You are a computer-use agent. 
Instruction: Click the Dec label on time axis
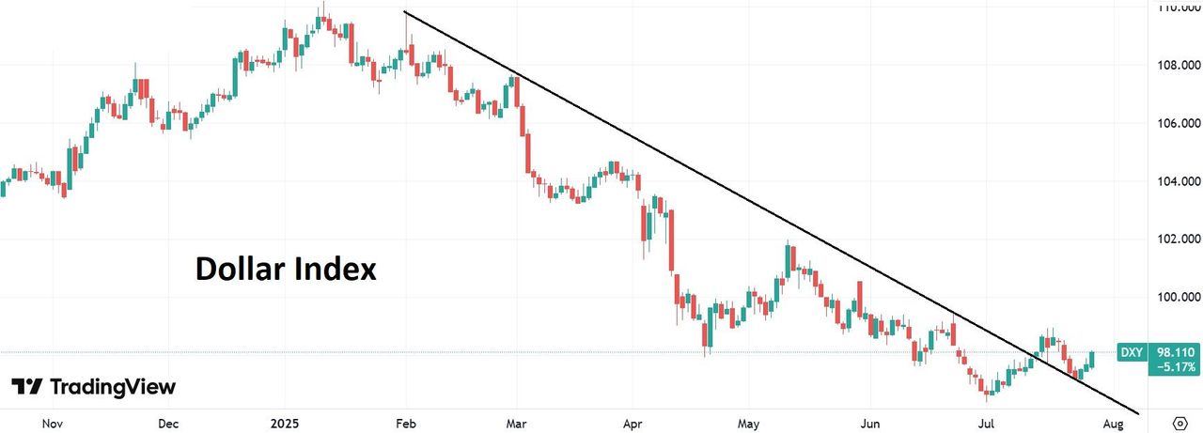[170, 422]
